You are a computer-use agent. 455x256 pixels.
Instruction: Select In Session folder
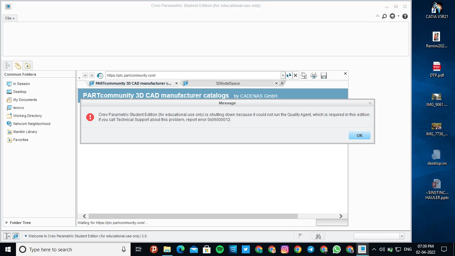[18, 84]
